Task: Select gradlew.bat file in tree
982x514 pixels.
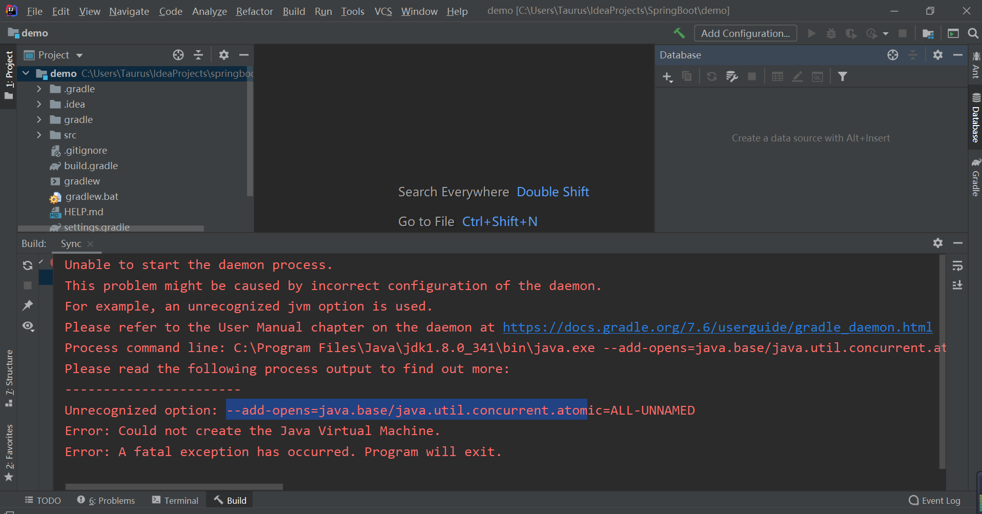Action: coord(92,196)
